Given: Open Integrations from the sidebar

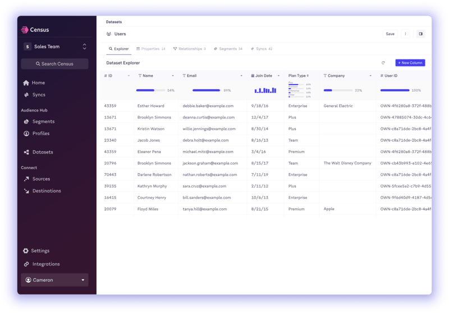Looking at the screenshot, I should (x=45, y=264).
